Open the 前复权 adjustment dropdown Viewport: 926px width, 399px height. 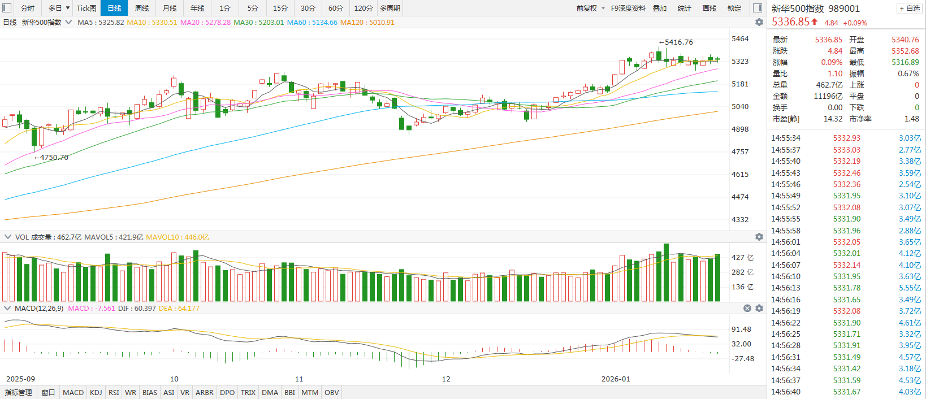tap(590, 8)
